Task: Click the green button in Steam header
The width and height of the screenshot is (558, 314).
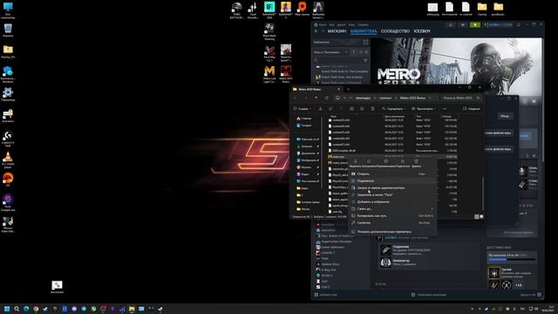Action: point(474,25)
